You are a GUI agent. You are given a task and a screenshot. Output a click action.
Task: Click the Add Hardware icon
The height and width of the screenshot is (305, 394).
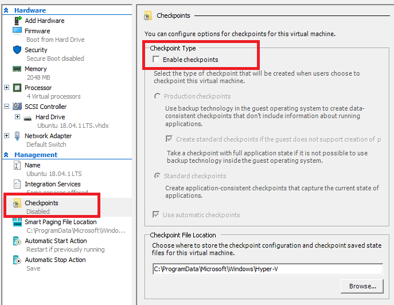point(17,21)
